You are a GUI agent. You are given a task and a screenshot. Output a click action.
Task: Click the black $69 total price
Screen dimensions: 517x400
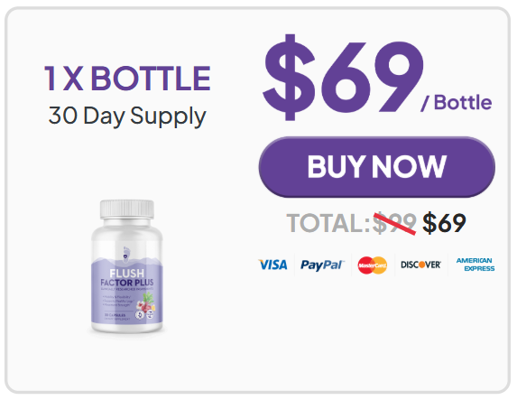click(444, 223)
